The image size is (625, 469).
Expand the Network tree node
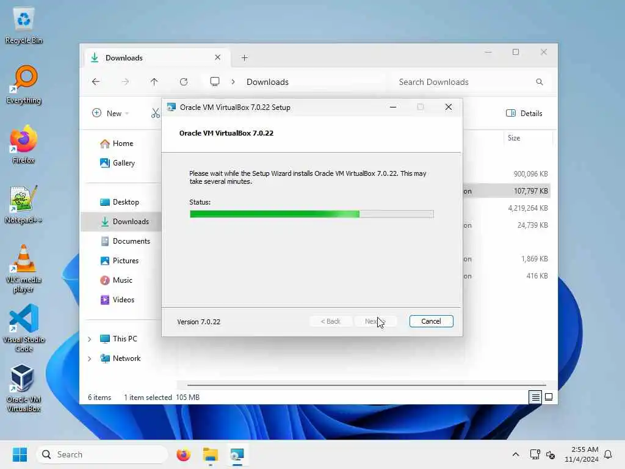pyautogui.click(x=89, y=358)
